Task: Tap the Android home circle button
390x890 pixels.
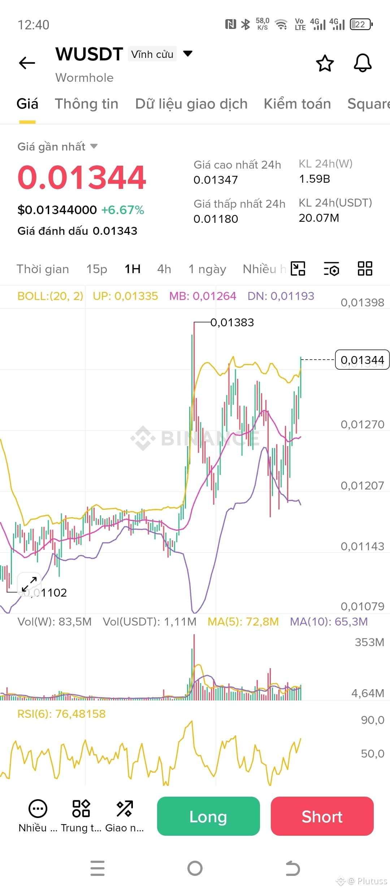Action: [195, 868]
